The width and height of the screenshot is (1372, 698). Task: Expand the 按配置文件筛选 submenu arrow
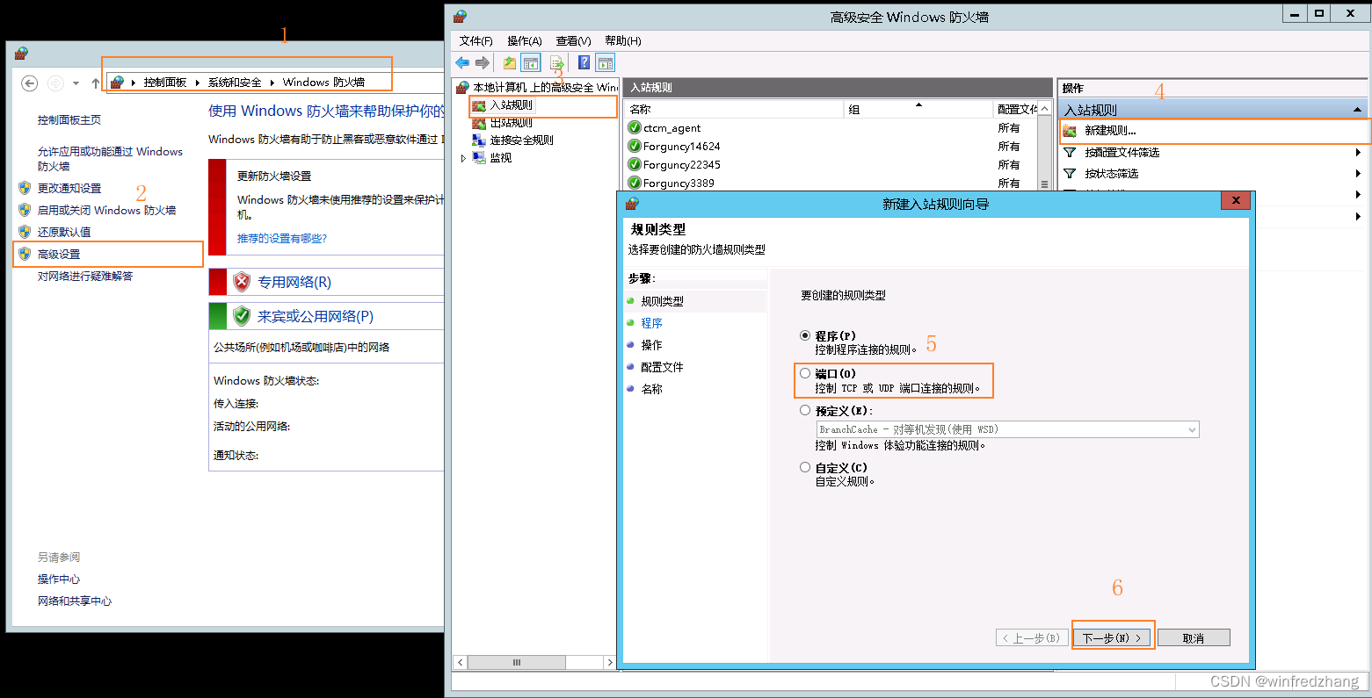1358,152
